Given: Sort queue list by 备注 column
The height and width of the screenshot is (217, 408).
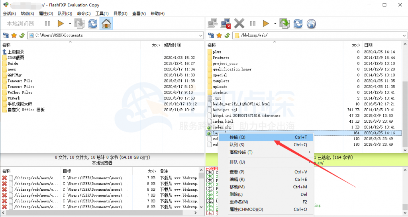Looking at the screenshot, I should [x=164, y=171].
